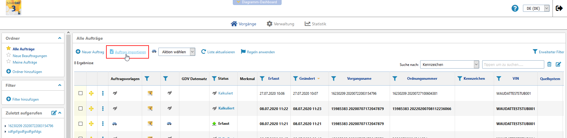The height and width of the screenshot is (138, 567).
Task: Collapse the Ordner panel
Action: pos(60,38)
